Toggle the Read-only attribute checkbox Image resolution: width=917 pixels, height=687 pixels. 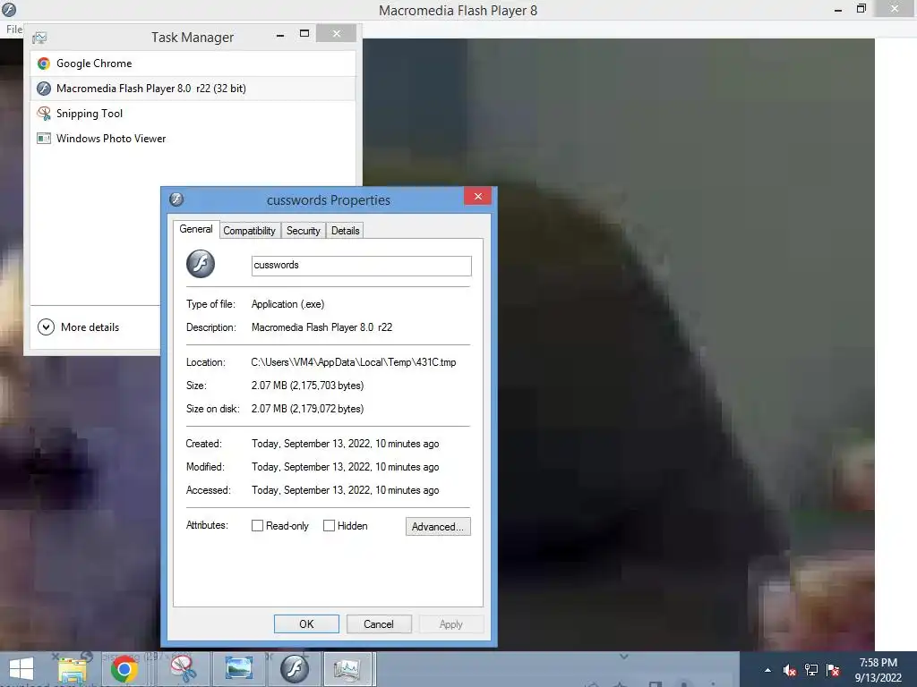click(x=257, y=526)
